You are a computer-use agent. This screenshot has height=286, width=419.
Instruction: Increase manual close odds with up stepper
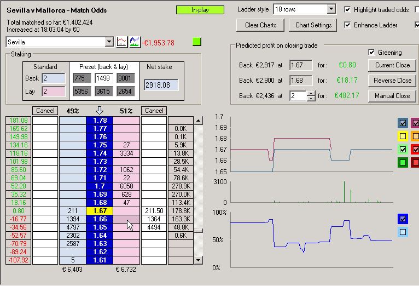click(x=312, y=93)
